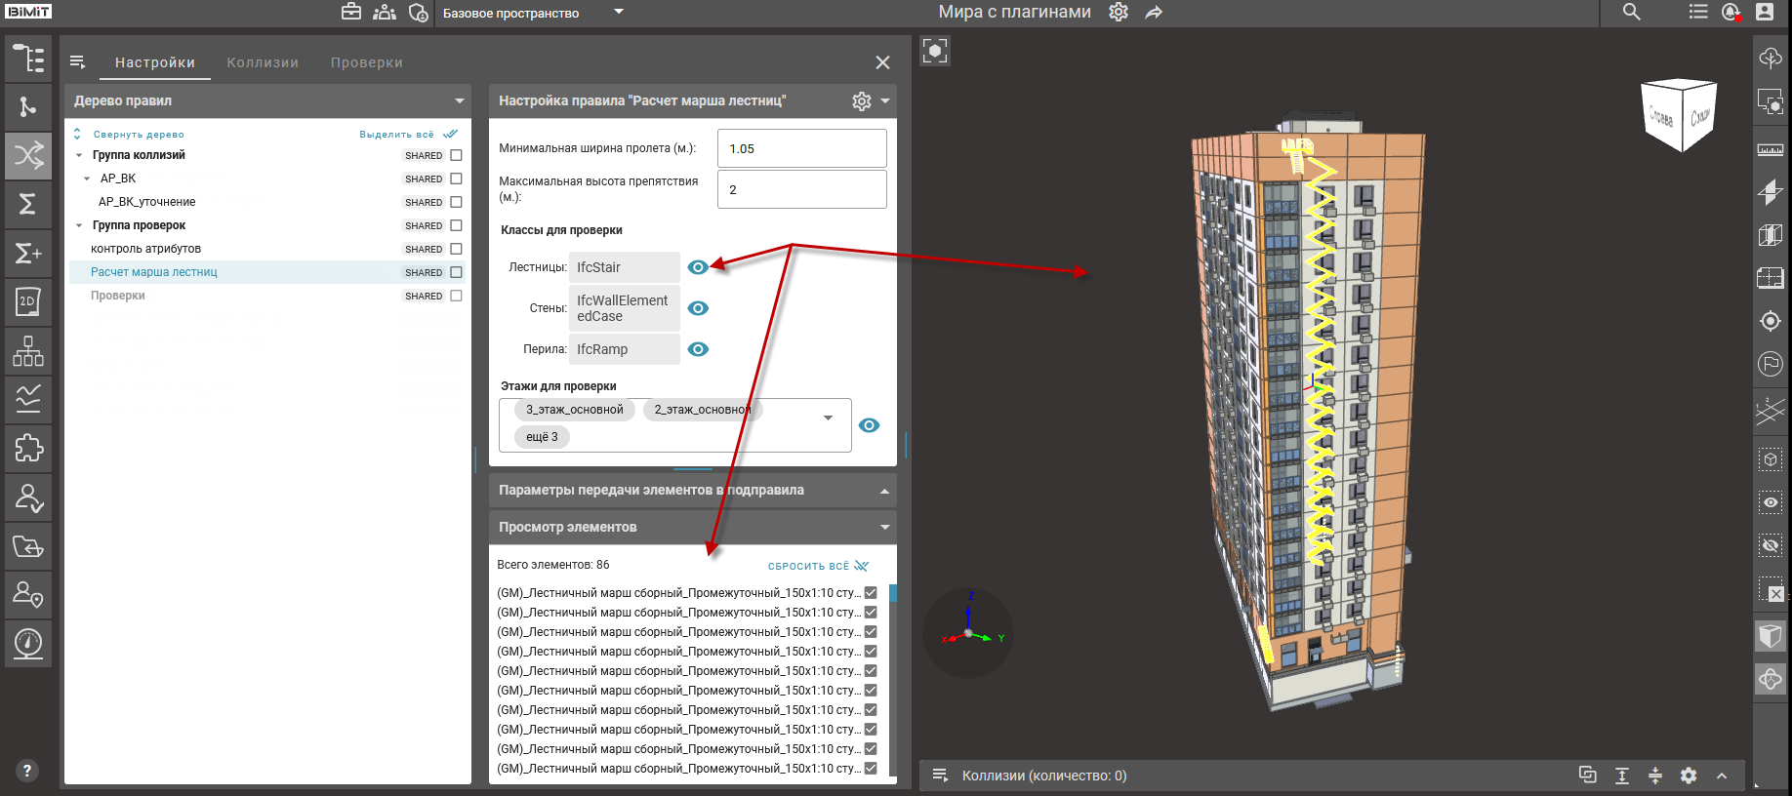
Task: Click the hide-selected crossed-eye icon
Action: click(1771, 545)
